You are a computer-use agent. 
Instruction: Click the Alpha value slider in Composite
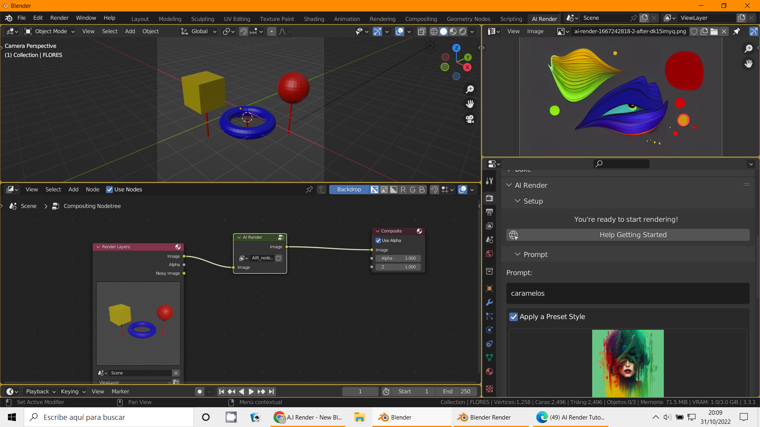click(x=398, y=258)
